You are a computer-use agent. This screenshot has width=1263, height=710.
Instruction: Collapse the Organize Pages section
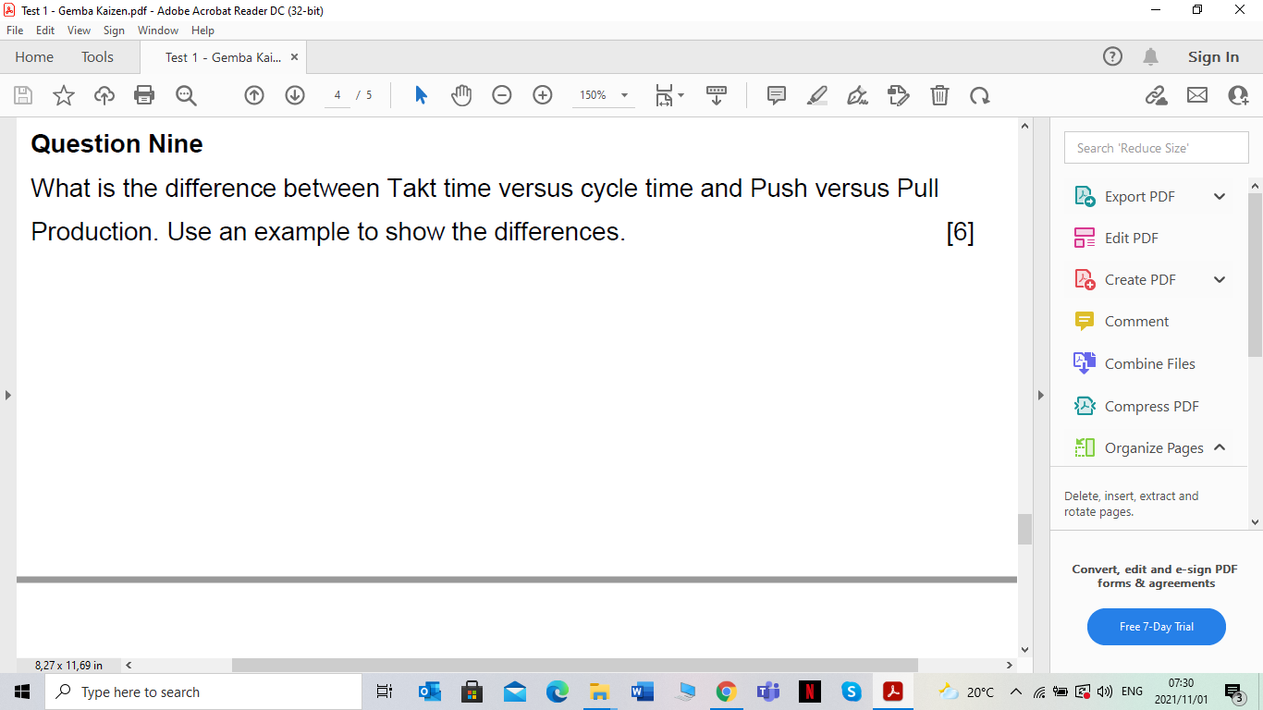tap(1220, 447)
